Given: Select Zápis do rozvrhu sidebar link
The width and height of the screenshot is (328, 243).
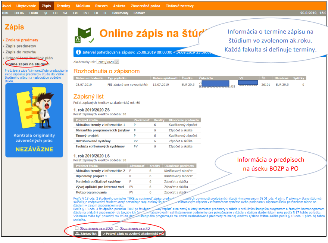Looking at the screenshot, I should click(x=21, y=52).
